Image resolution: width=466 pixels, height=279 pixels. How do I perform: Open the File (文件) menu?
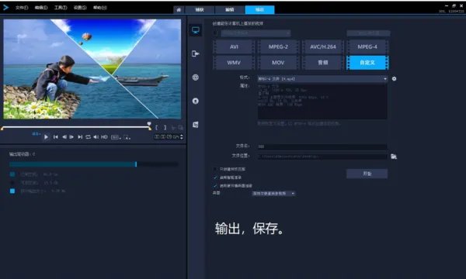click(22, 8)
